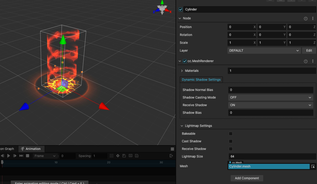Image resolution: width=317 pixels, height=184 pixels.
Task: Step to next animation frame
Action: 15,156
